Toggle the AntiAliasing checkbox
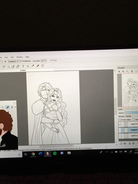Screen dimensions: 138x184 (x=21, y=61)
